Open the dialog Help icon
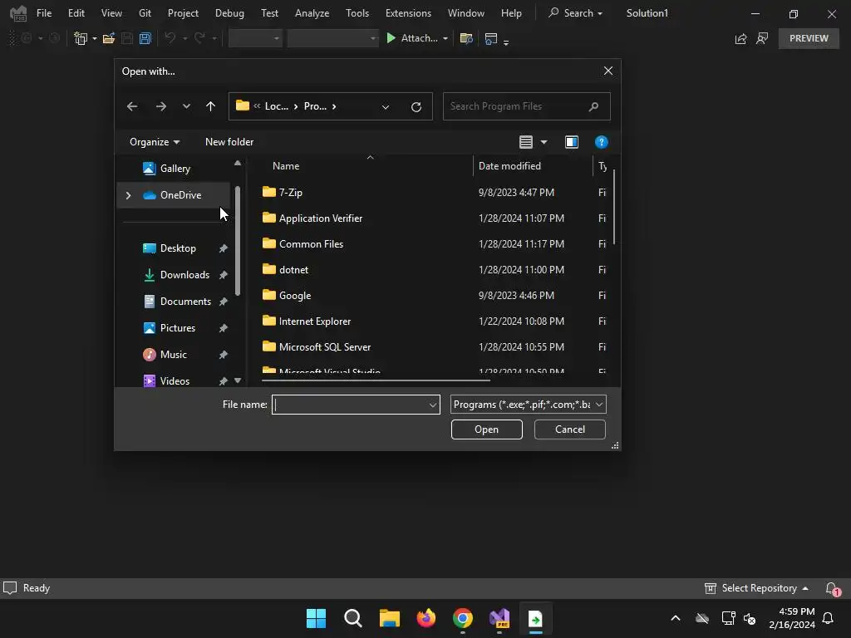 pyautogui.click(x=602, y=142)
